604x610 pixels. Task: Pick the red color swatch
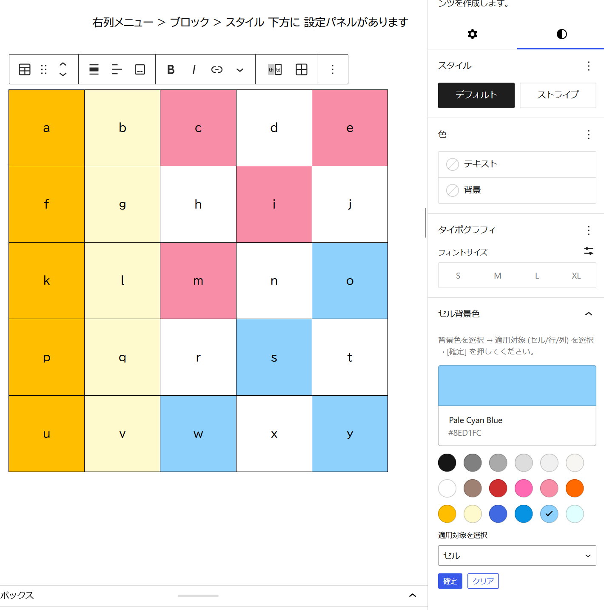click(x=498, y=488)
